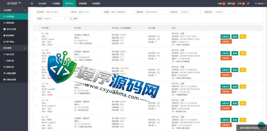
Task: Click account balance 1291.48 元
Action: point(124,68)
